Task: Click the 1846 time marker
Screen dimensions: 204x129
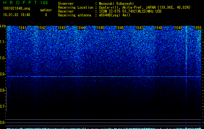Action: tap(120, 28)
